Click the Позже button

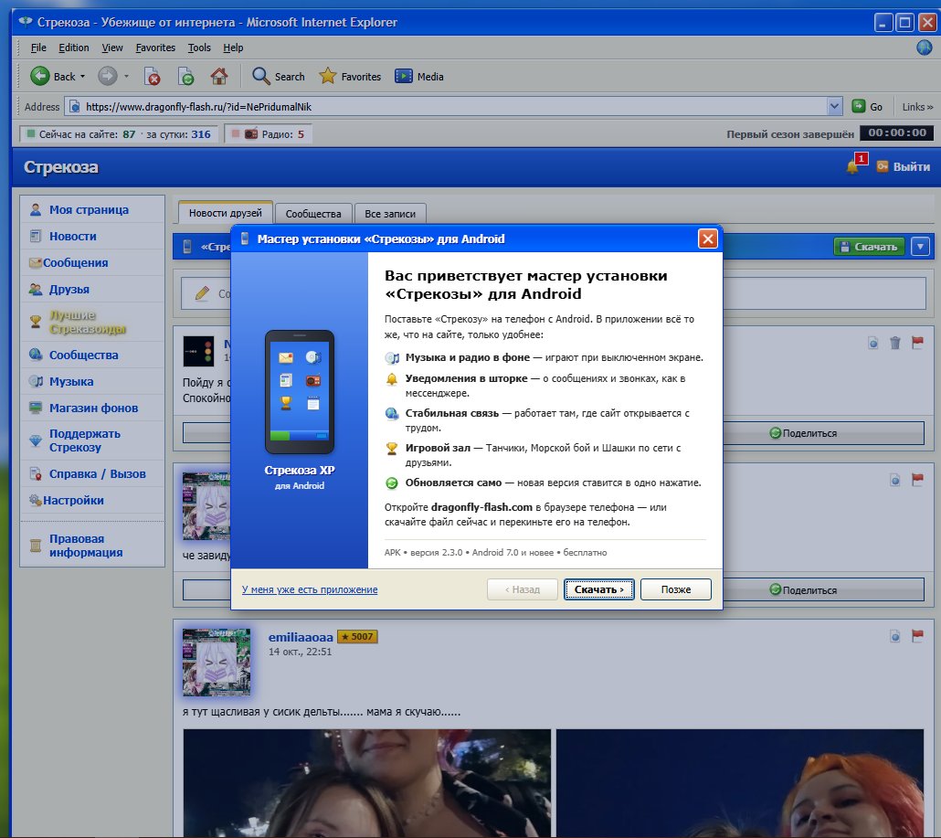tap(676, 589)
